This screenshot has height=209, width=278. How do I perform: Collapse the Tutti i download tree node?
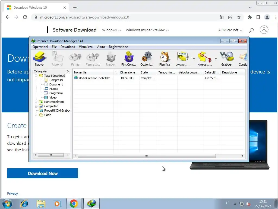coord(36,76)
